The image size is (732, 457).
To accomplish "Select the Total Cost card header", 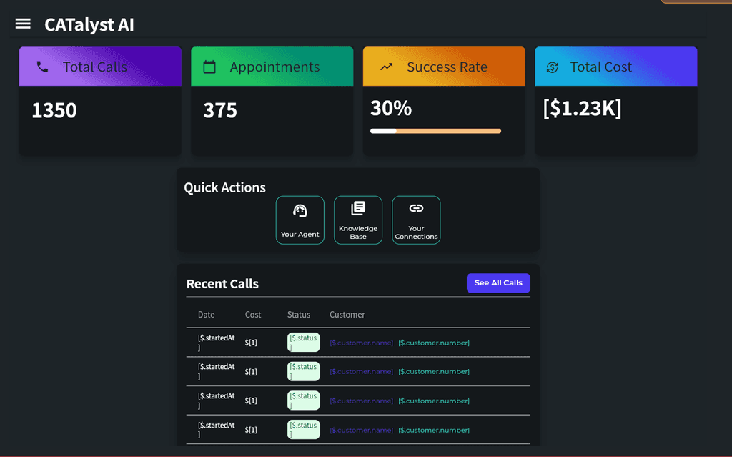I will [x=615, y=67].
